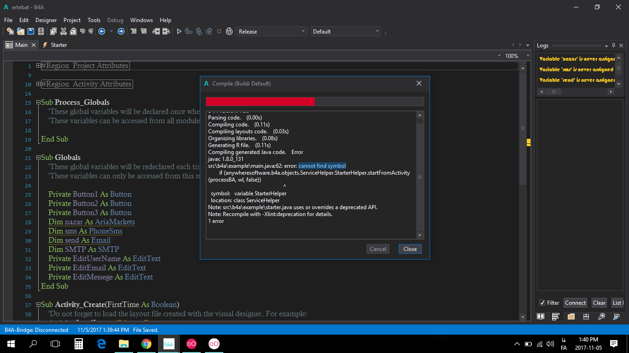Open the Libraries Manager book icon tab
Screen dimensions: 629x353
point(541,317)
